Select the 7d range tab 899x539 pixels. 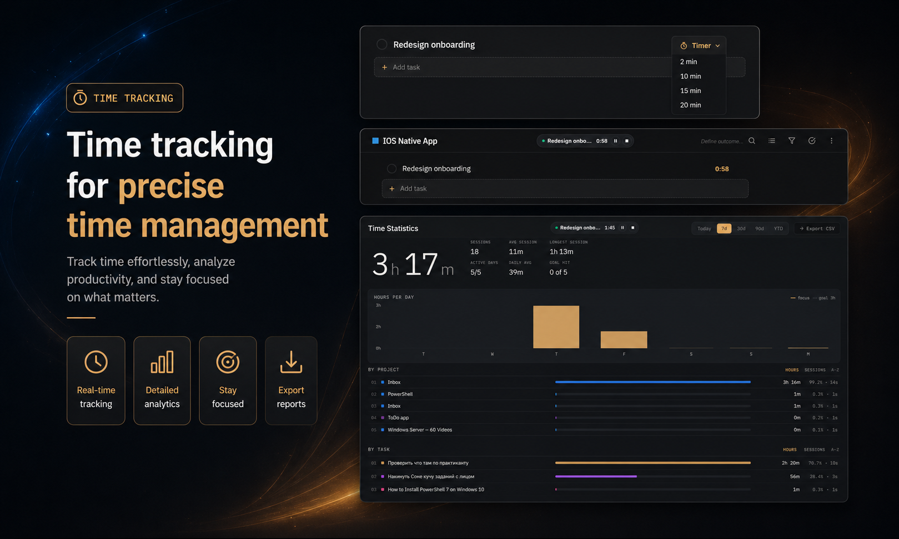[724, 228]
